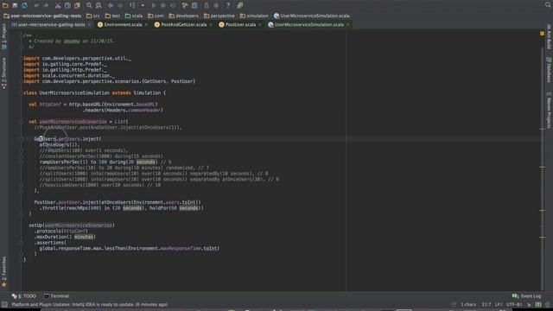Click the Redo toolbar arrow
The image size is (553, 311).
point(46,5)
